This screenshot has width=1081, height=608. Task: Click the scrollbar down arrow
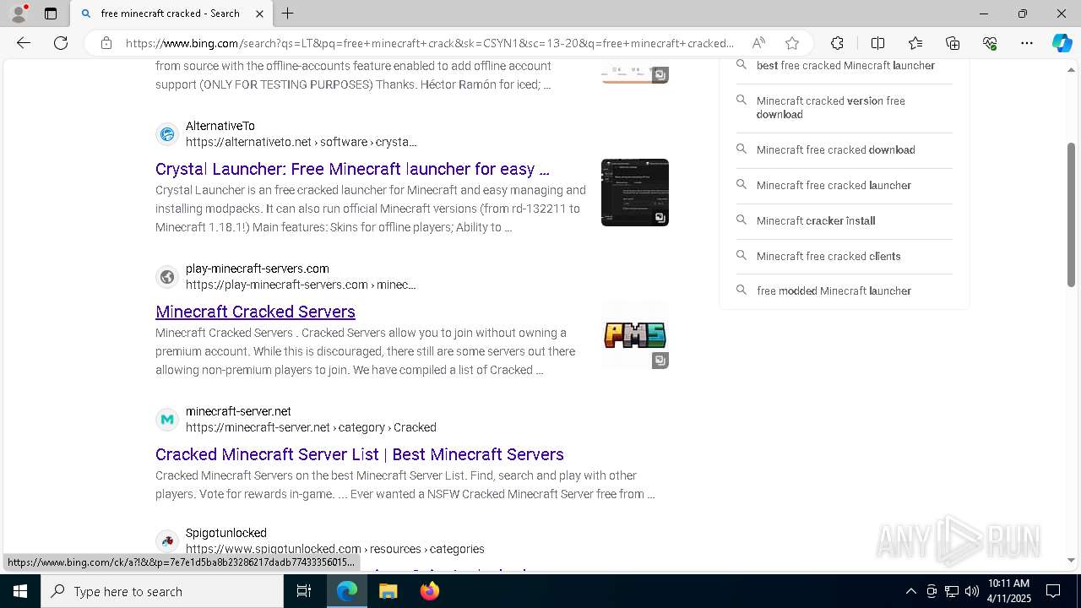click(x=1072, y=560)
